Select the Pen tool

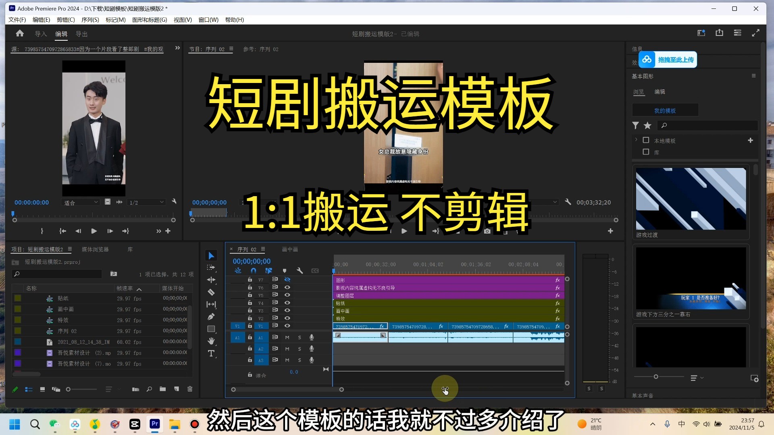click(x=211, y=317)
